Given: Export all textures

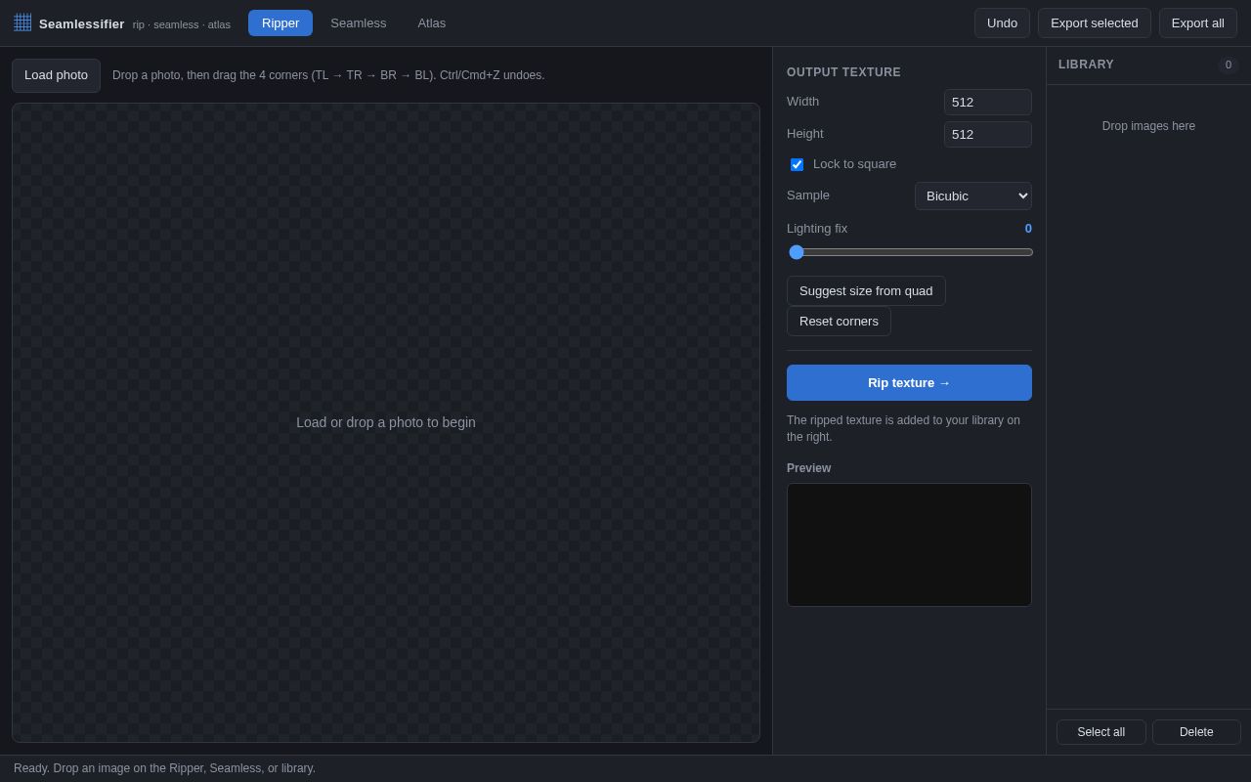Looking at the screenshot, I should click(x=1198, y=23).
